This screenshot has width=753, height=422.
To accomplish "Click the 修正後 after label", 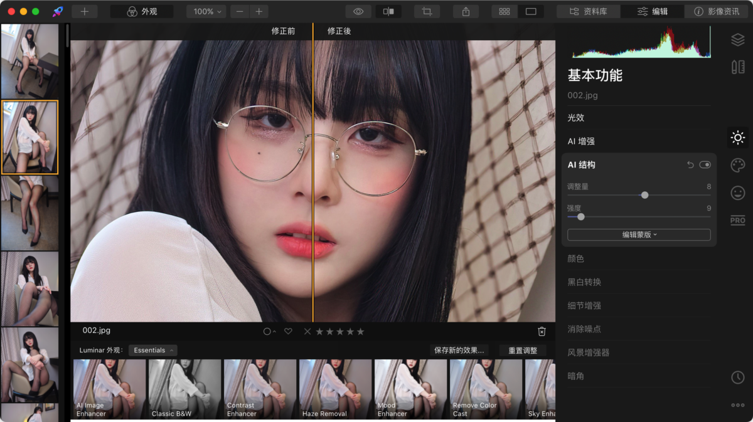I will pos(339,31).
